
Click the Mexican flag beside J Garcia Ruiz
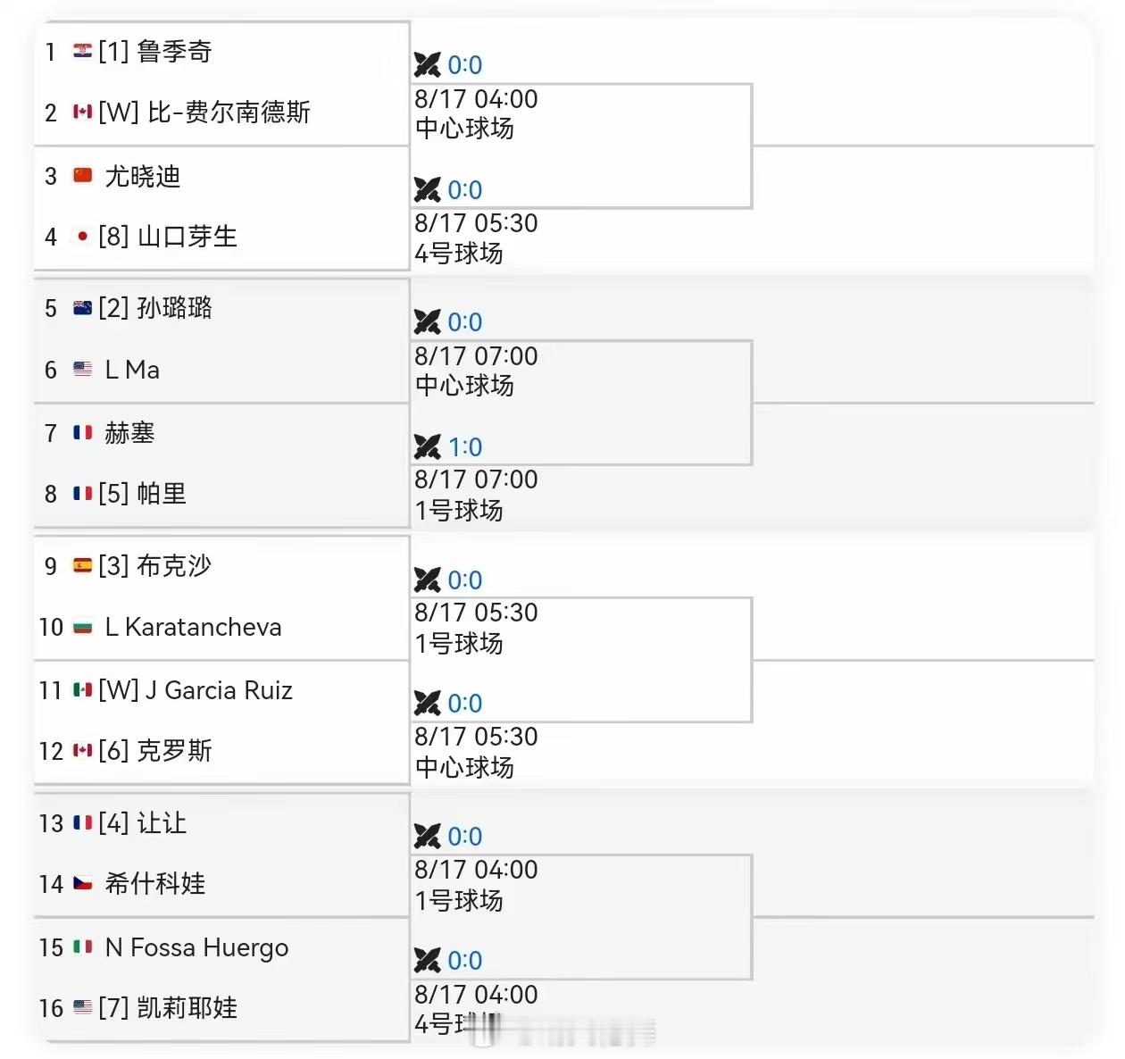coord(83,689)
